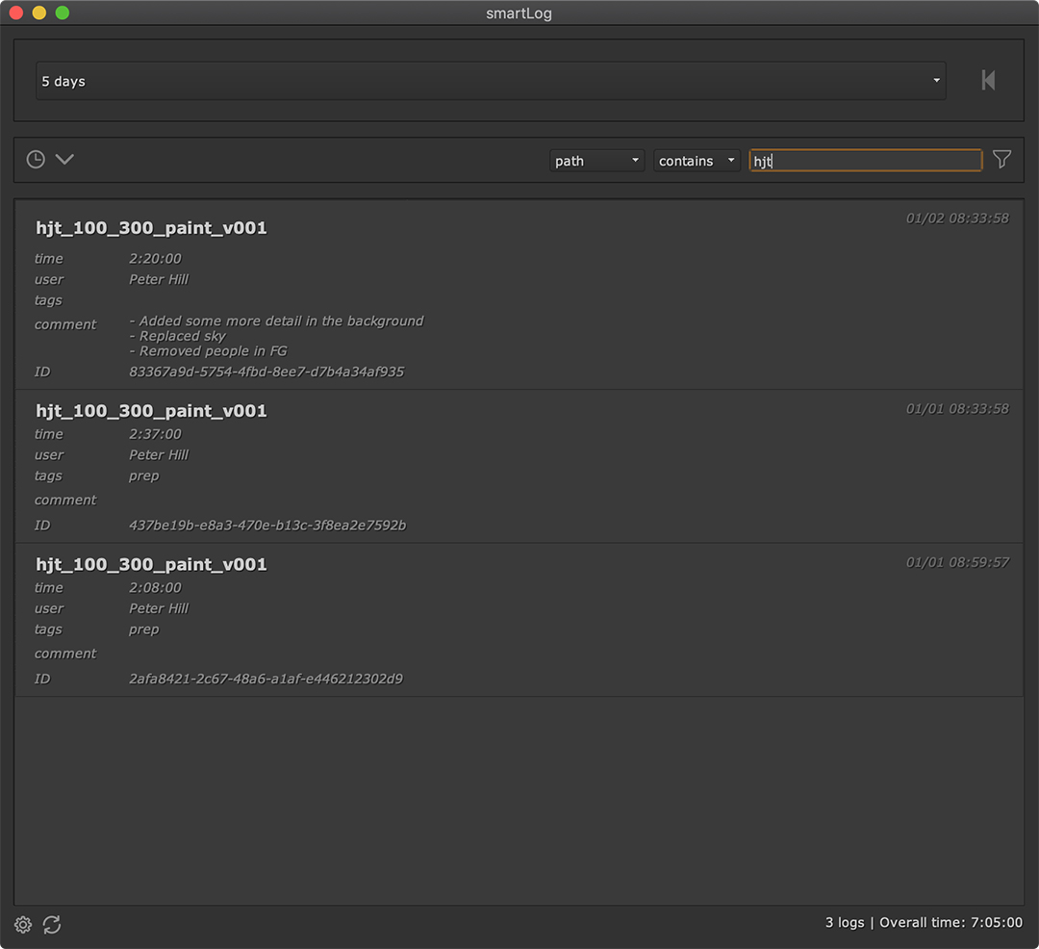1039x949 pixels.
Task: Click the 01/02 08:33:58 timestamp
Action: (x=956, y=218)
